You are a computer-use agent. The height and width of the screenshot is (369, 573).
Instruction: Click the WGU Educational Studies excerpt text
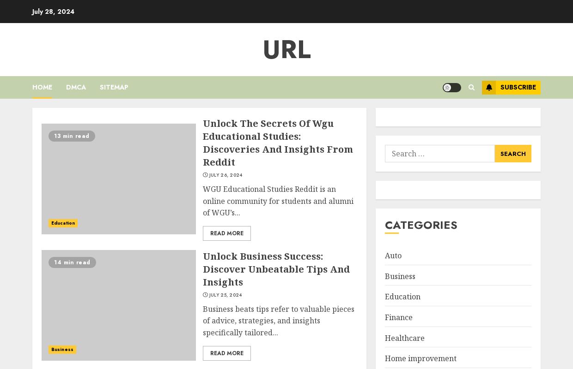point(279,201)
